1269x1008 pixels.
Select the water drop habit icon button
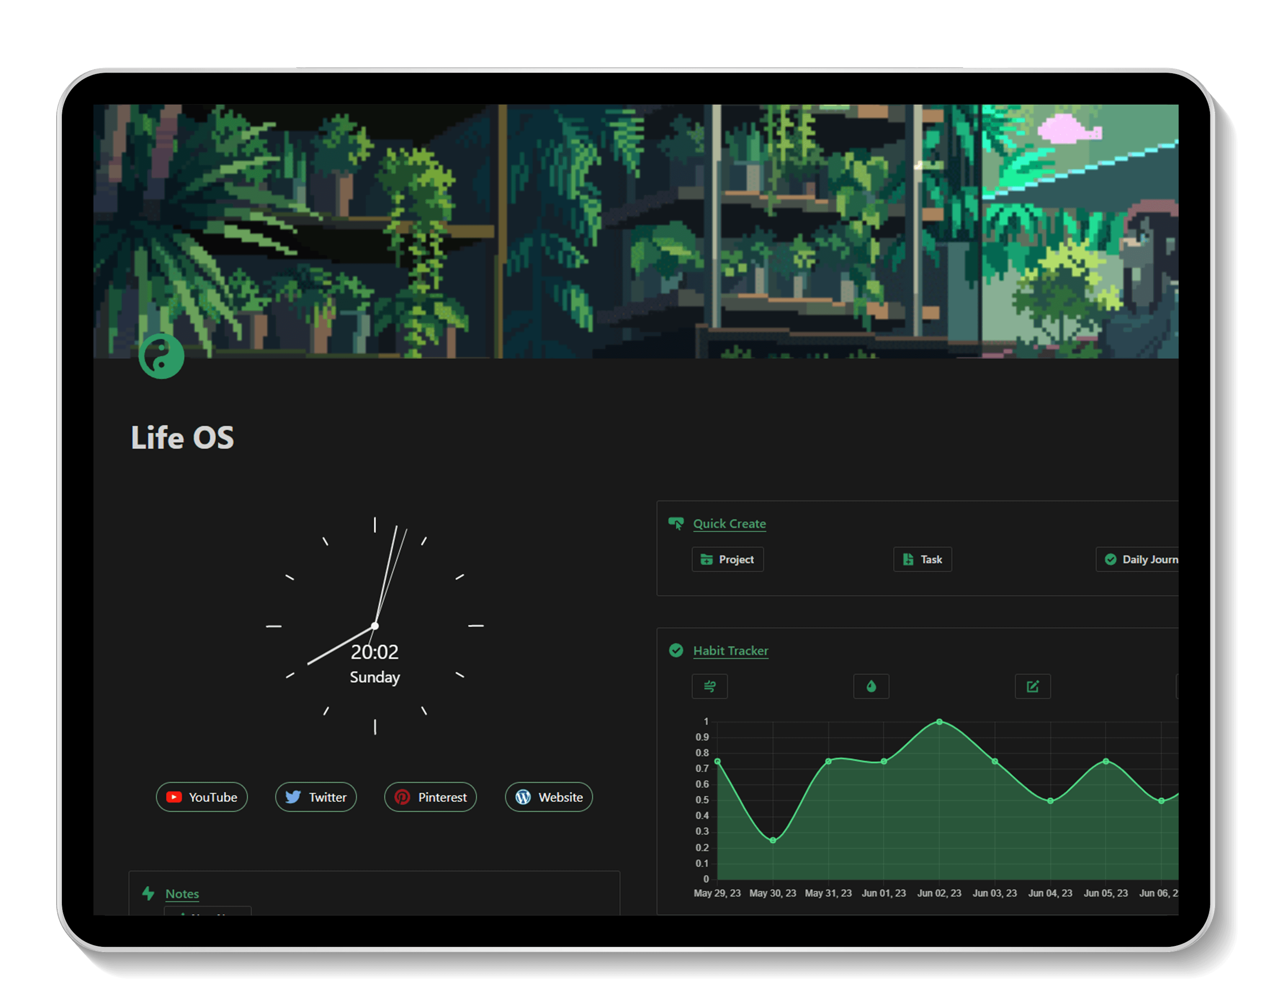(871, 686)
